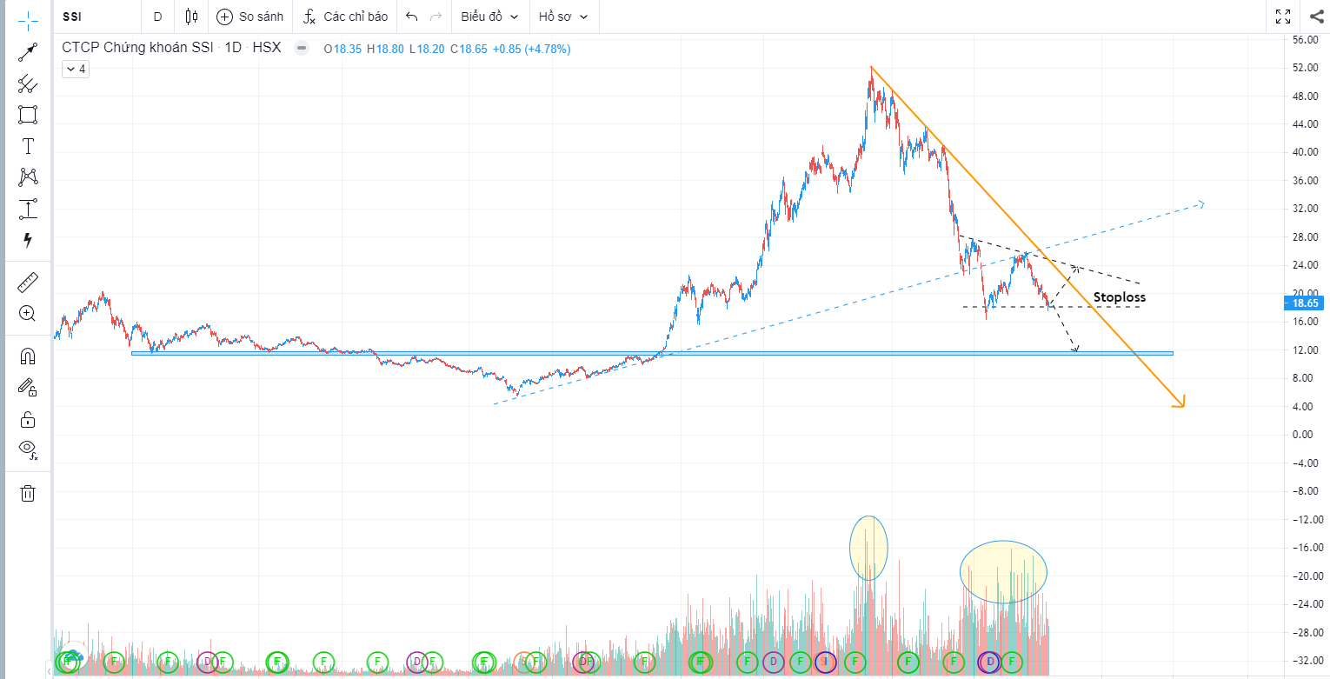Redo the last chart action
The image size is (1330, 679).
tap(436, 17)
